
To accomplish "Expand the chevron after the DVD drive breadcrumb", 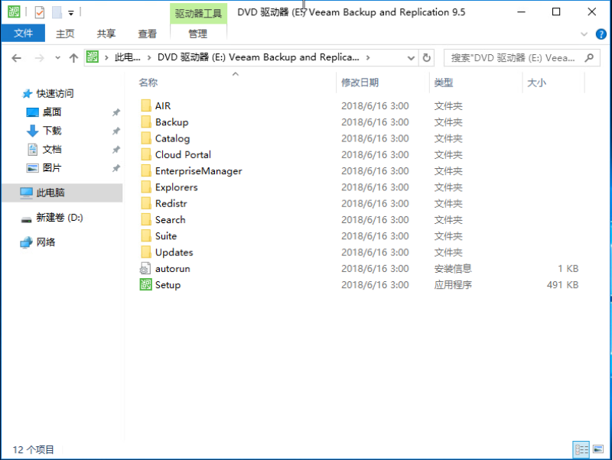I will 368,58.
